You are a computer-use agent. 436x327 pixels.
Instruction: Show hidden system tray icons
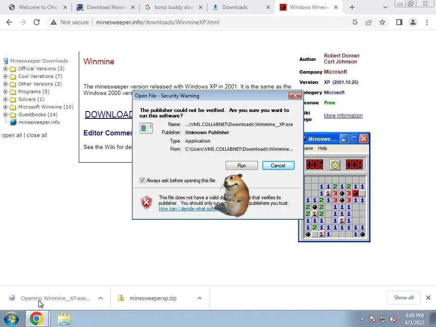tap(362, 319)
